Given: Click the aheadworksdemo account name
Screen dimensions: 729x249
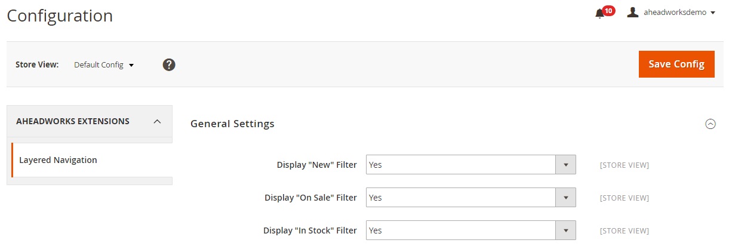Looking at the screenshot, I should pyautogui.click(x=675, y=13).
